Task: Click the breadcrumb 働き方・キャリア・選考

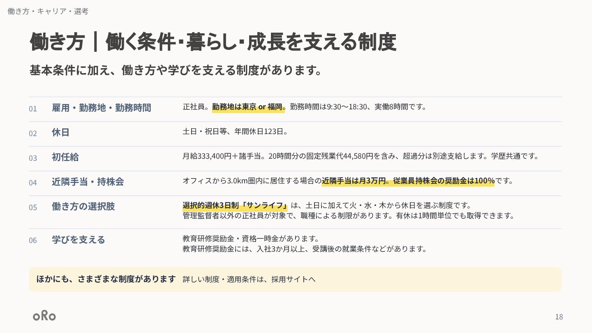Action: coord(48,11)
